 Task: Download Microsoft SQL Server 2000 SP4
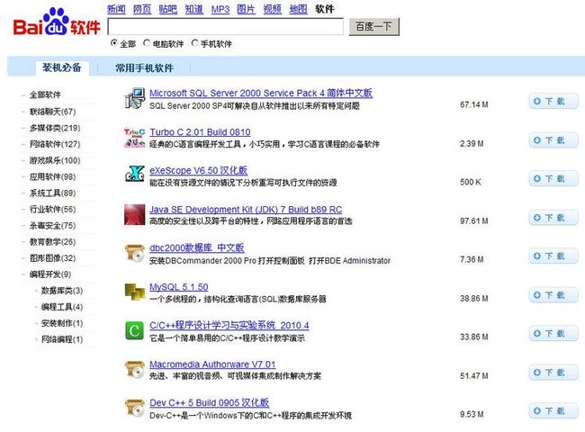553,101
